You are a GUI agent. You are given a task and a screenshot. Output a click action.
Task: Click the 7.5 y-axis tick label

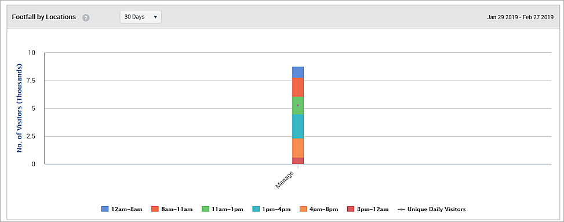[30, 81]
